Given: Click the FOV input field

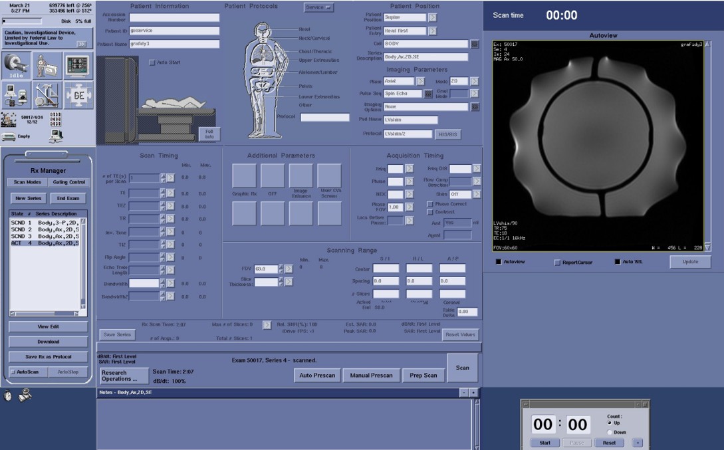Looking at the screenshot, I should (265, 269).
